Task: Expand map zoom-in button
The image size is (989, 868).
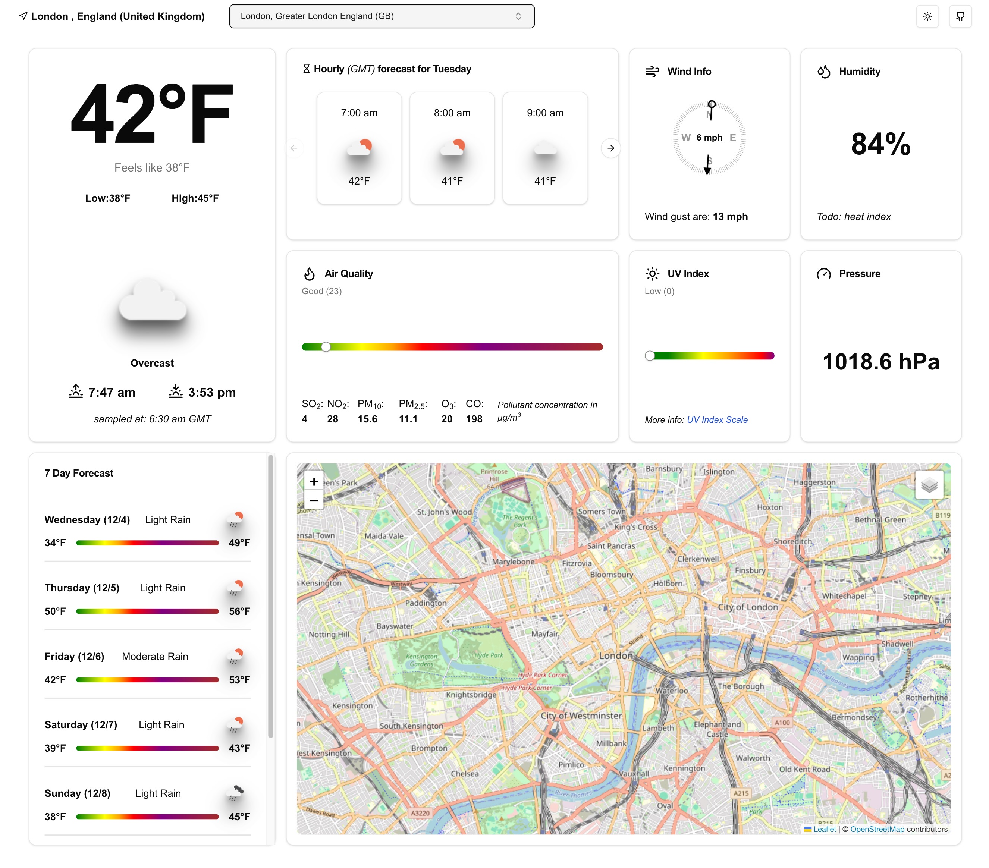Action: pyautogui.click(x=314, y=481)
